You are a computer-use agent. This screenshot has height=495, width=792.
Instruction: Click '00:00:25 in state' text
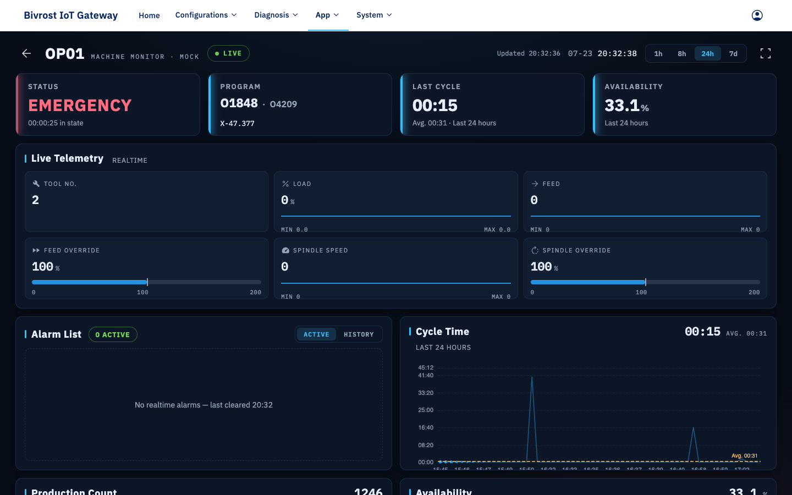(x=56, y=123)
